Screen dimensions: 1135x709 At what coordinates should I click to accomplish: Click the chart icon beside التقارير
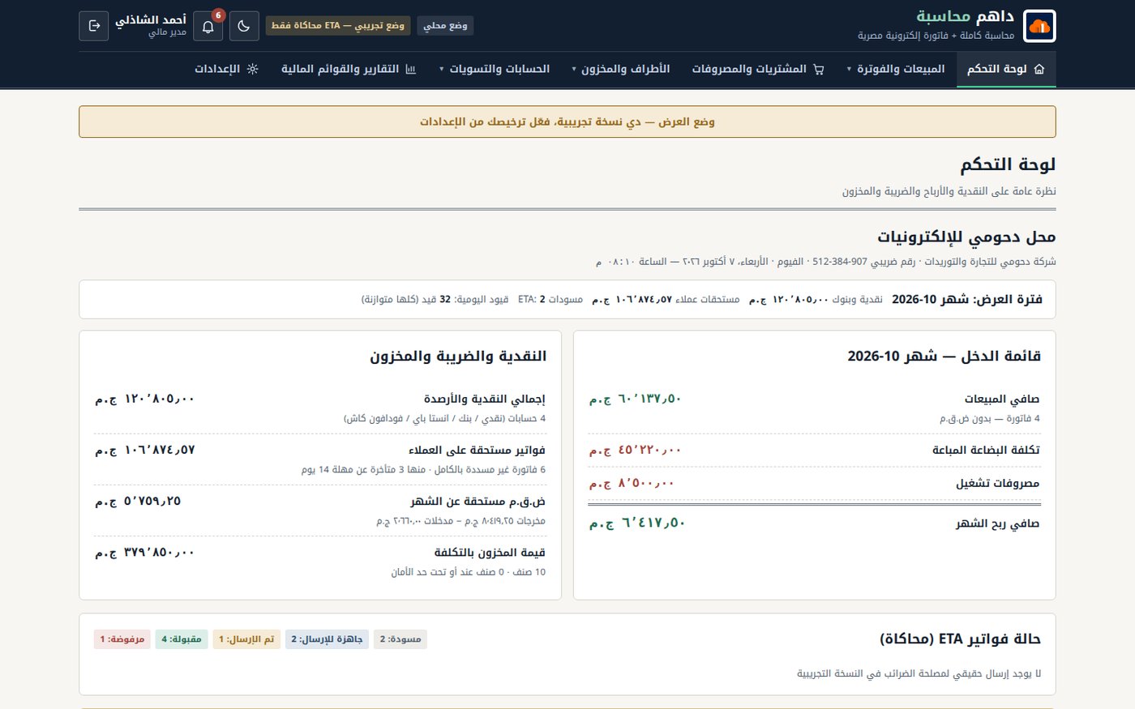410,69
